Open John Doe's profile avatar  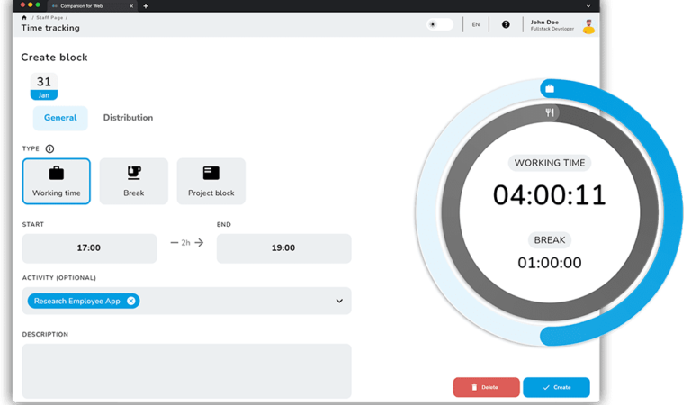click(588, 25)
